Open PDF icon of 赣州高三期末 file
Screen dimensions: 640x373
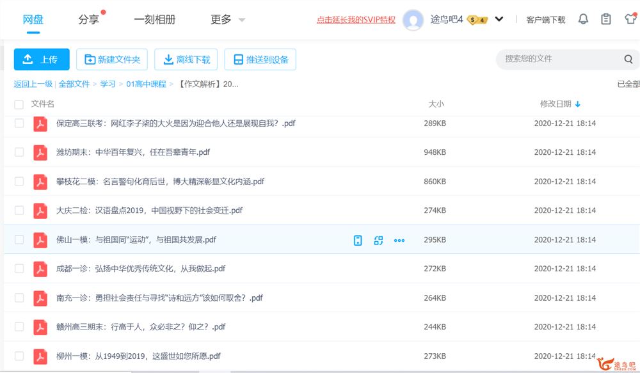pos(40,327)
